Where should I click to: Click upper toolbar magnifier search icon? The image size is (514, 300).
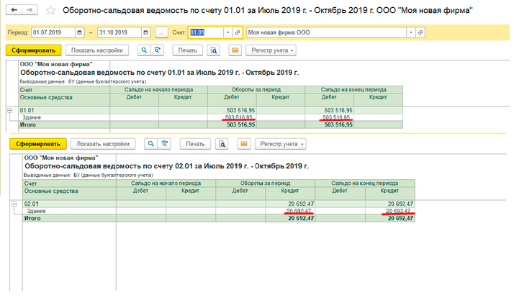[144, 51]
